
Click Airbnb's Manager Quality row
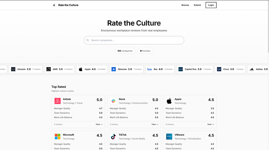(78, 108)
